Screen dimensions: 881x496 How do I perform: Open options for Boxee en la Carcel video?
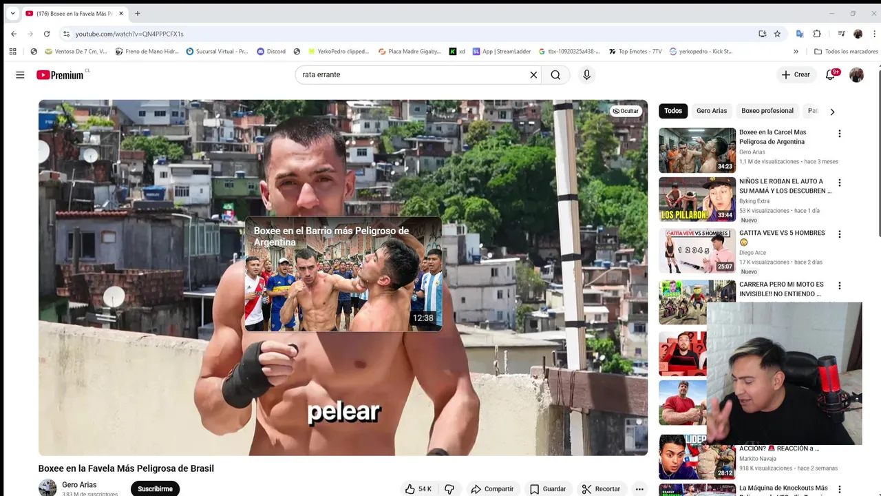(x=839, y=134)
